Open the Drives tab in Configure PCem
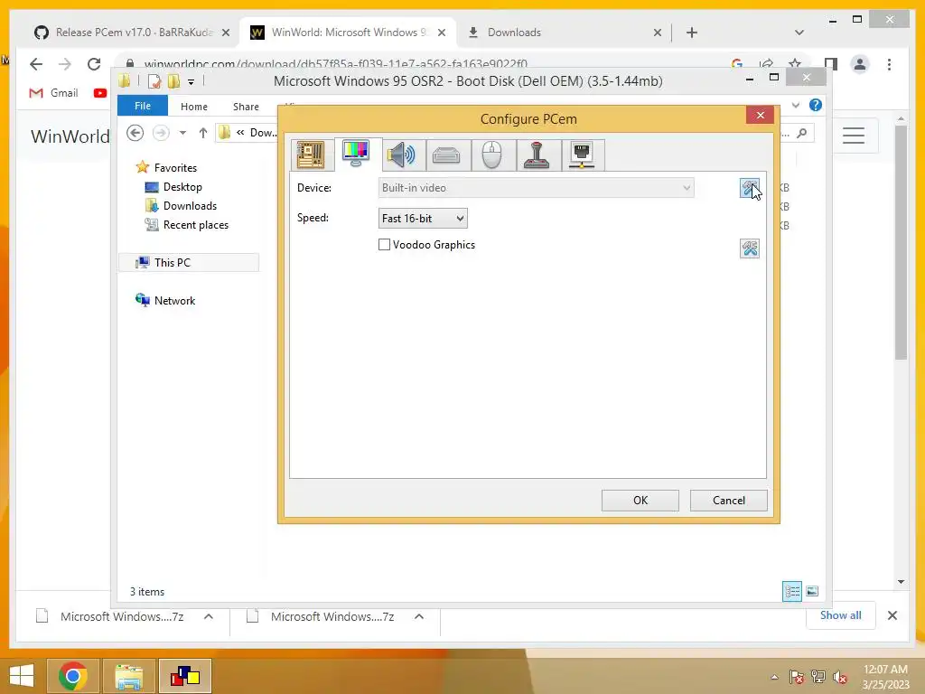The height and width of the screenshot is (694, 925). (x=446, y=155)
